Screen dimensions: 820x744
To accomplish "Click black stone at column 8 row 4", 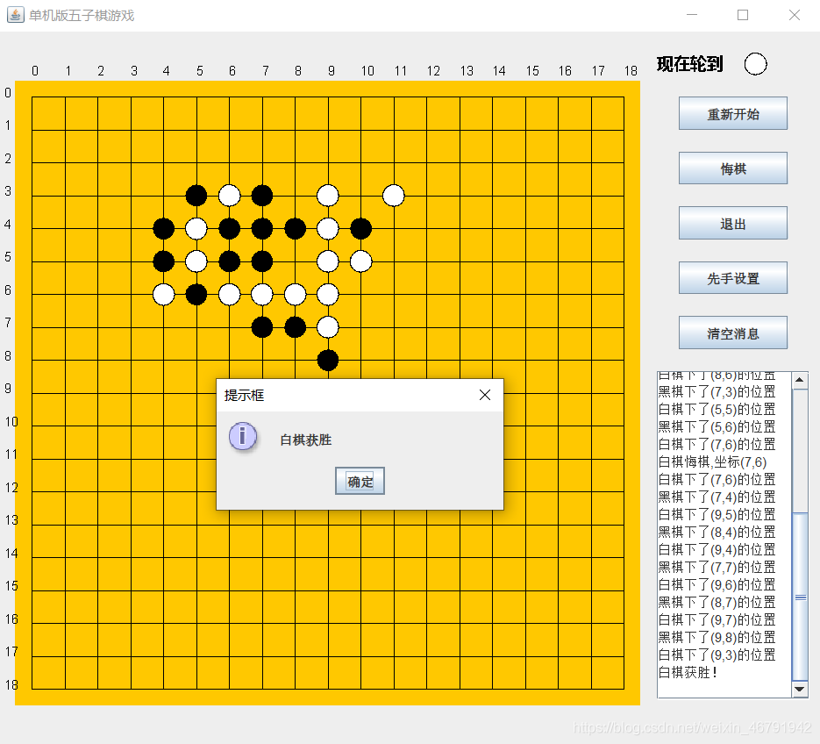I will [x=295, y=229].
